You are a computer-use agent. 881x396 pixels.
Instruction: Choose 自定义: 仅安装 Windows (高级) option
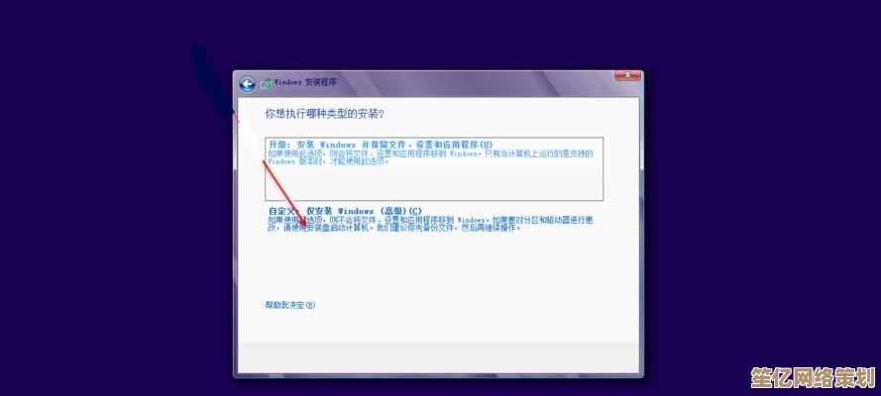(x=430, y=220)
